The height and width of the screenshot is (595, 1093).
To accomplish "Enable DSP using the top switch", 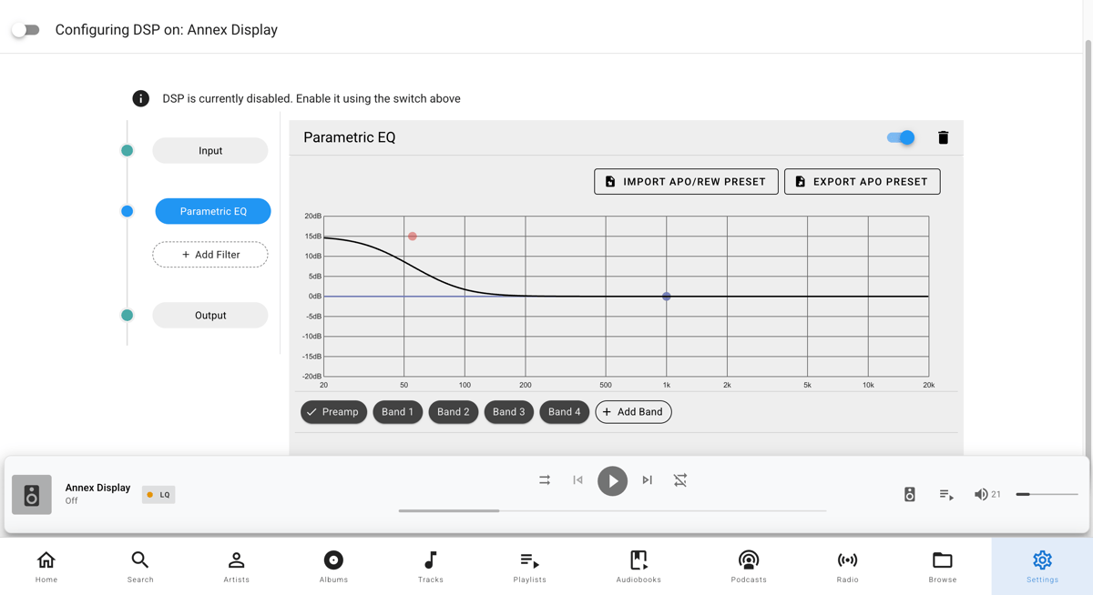I will click(x=26, y=30).
